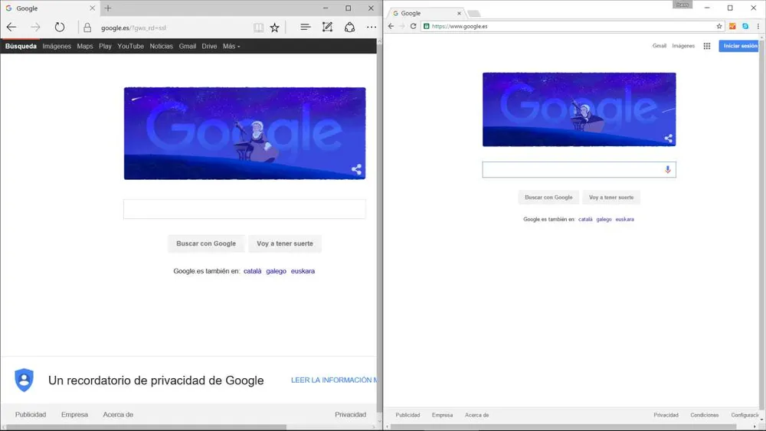
Task: Open Reading view in Edge
Action: coord(259,28)
